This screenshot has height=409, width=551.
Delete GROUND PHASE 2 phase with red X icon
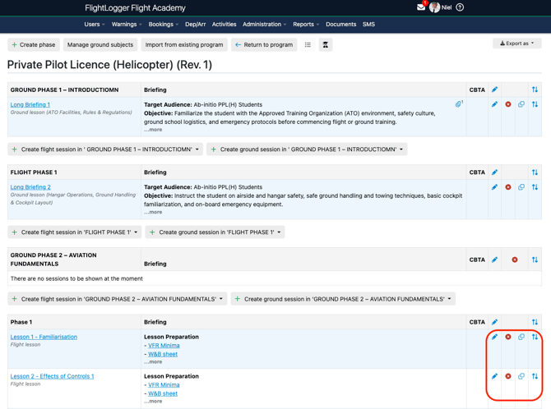point(515,260)
